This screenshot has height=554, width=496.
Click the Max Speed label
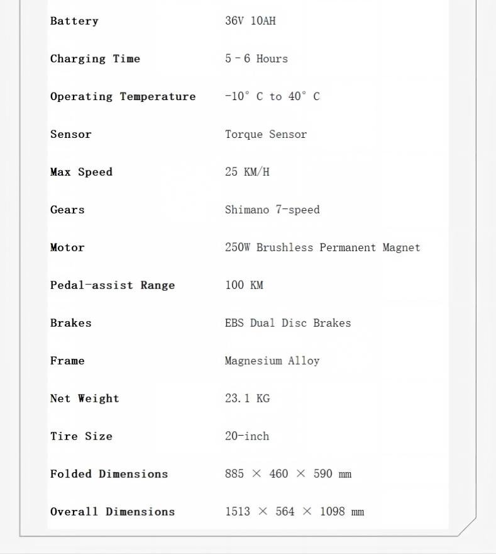tap(81, 172)
